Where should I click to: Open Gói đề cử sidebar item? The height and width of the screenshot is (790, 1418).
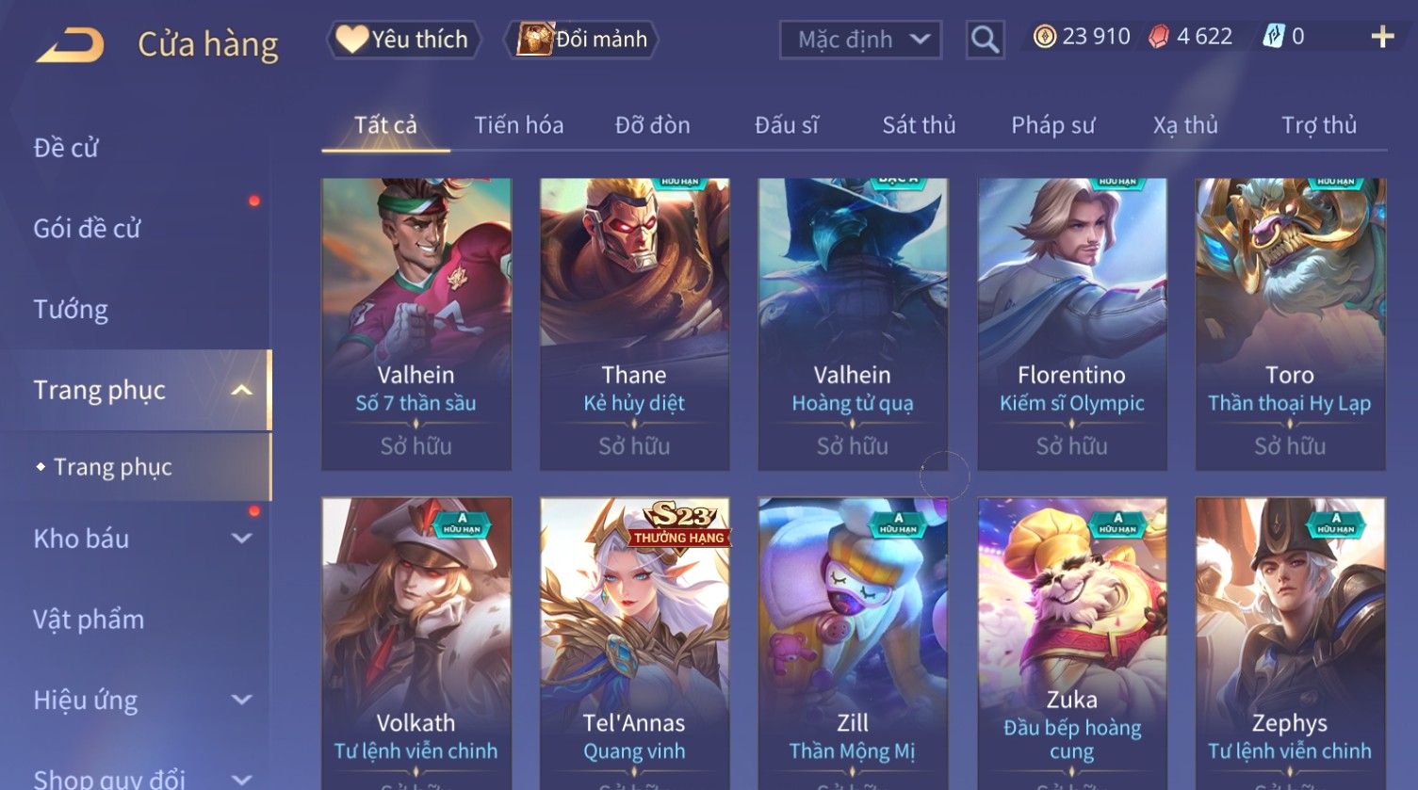(87, 228)
